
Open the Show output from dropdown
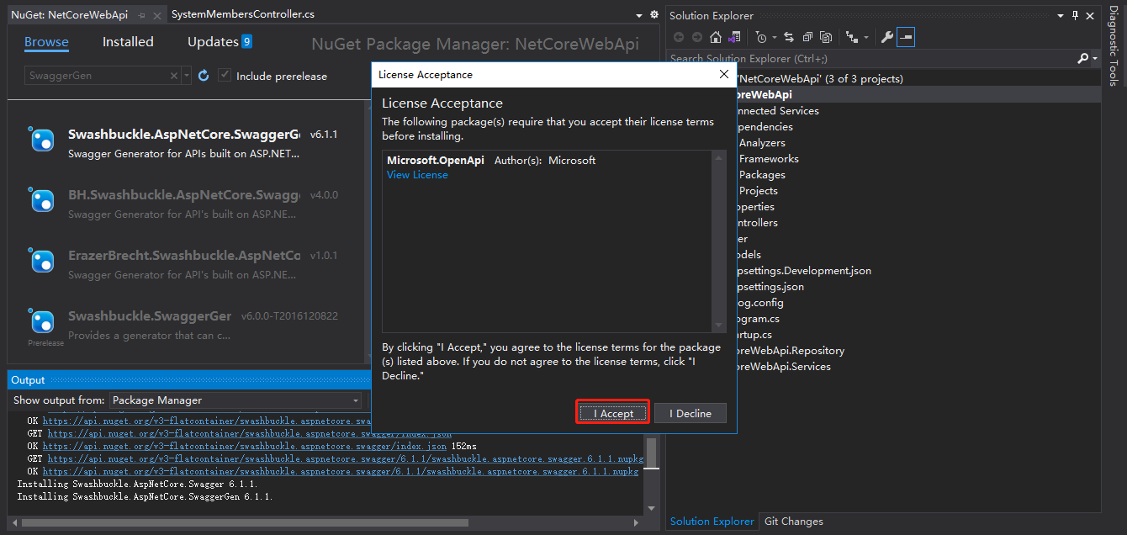point(235,400)
